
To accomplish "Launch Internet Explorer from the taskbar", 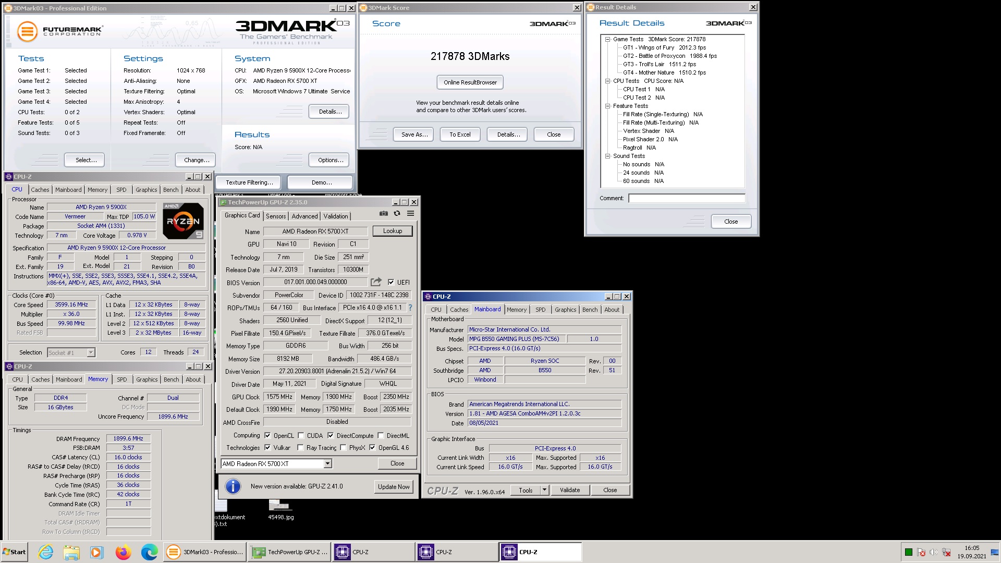I will pyautogui.click(x=46, y=552).
